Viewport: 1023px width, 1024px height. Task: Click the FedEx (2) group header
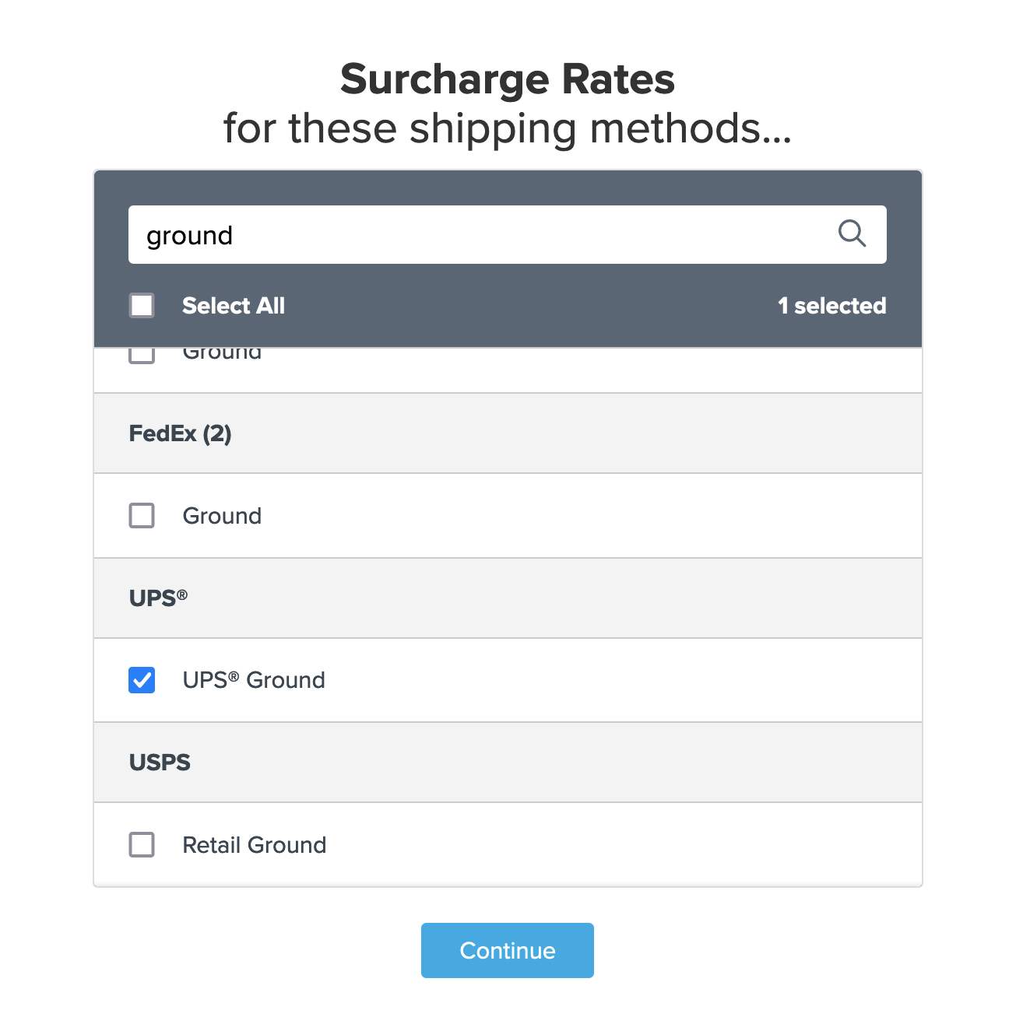pos(181,433)
